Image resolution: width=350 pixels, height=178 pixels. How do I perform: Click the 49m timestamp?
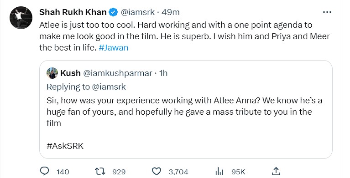[x=171, y=12]
